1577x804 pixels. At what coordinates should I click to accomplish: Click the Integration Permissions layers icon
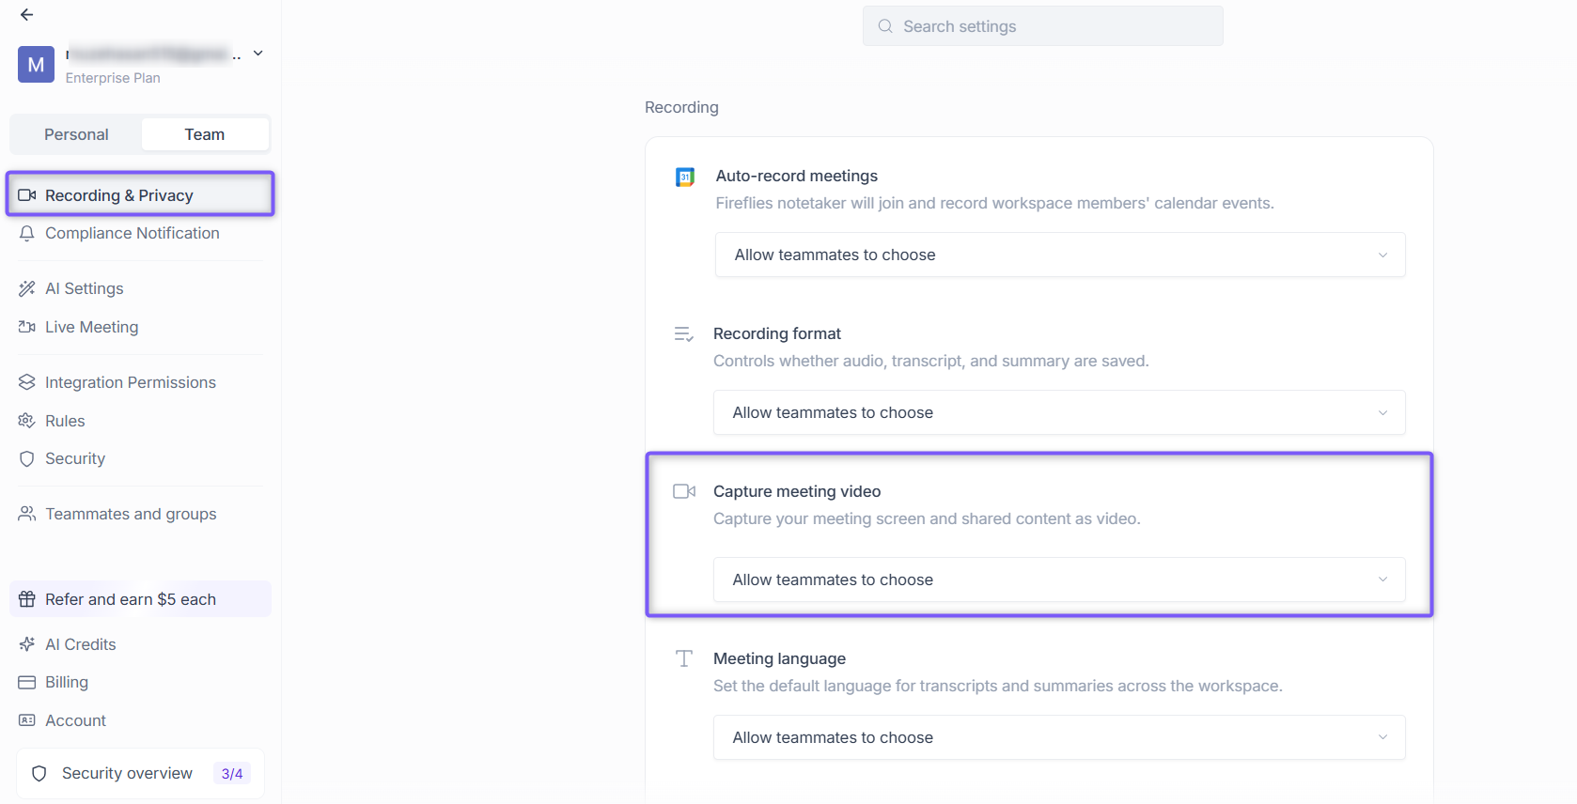[x=27, y=382]
